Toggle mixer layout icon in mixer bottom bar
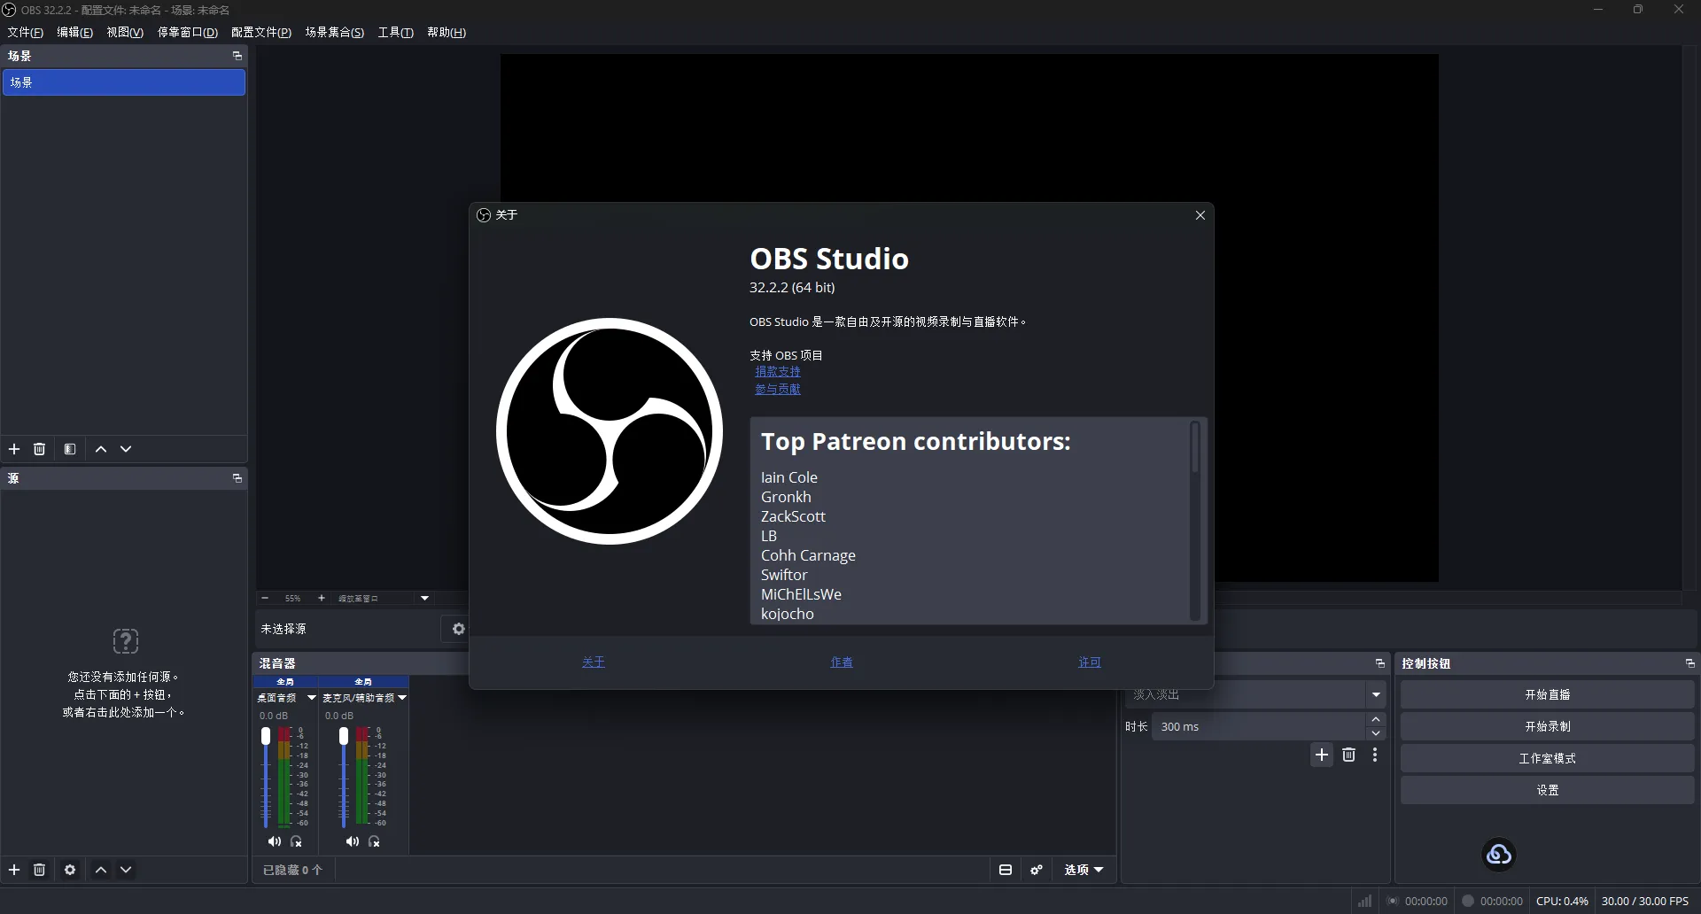This screenshot has height=914, width=1701. (x=1006, y=870)
